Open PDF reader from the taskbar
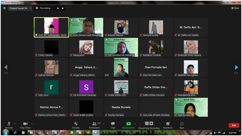The image size is (242, 136). coord(63,133)
